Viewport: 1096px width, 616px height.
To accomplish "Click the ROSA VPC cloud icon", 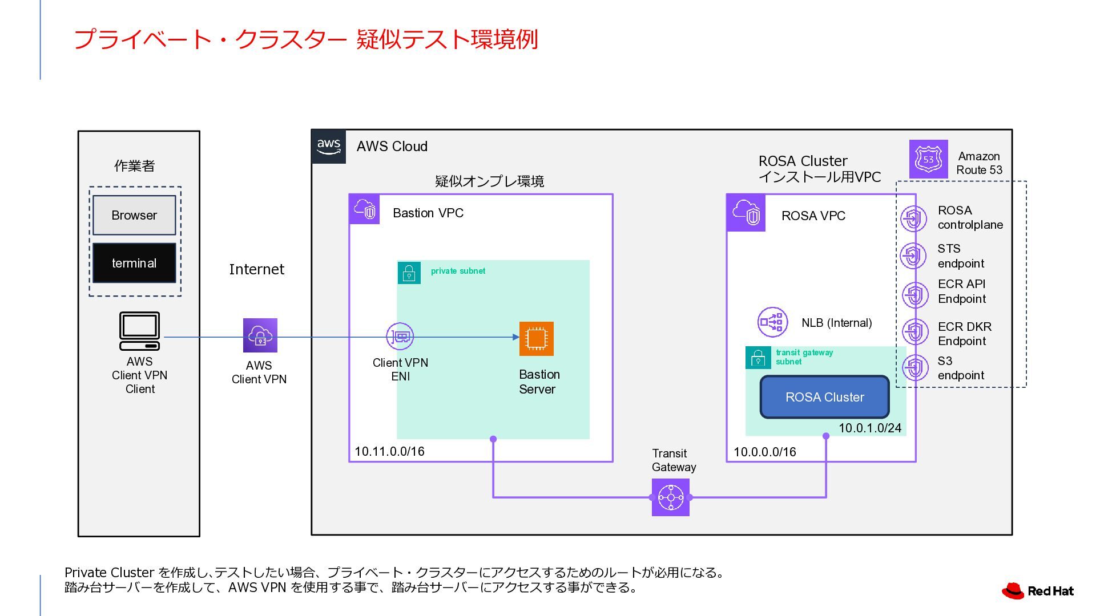I will point(746,213).
